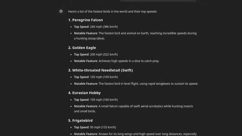242x136 pixels.
Task: Select the Peregrine Falcon heading
Action: pos(86,20)
